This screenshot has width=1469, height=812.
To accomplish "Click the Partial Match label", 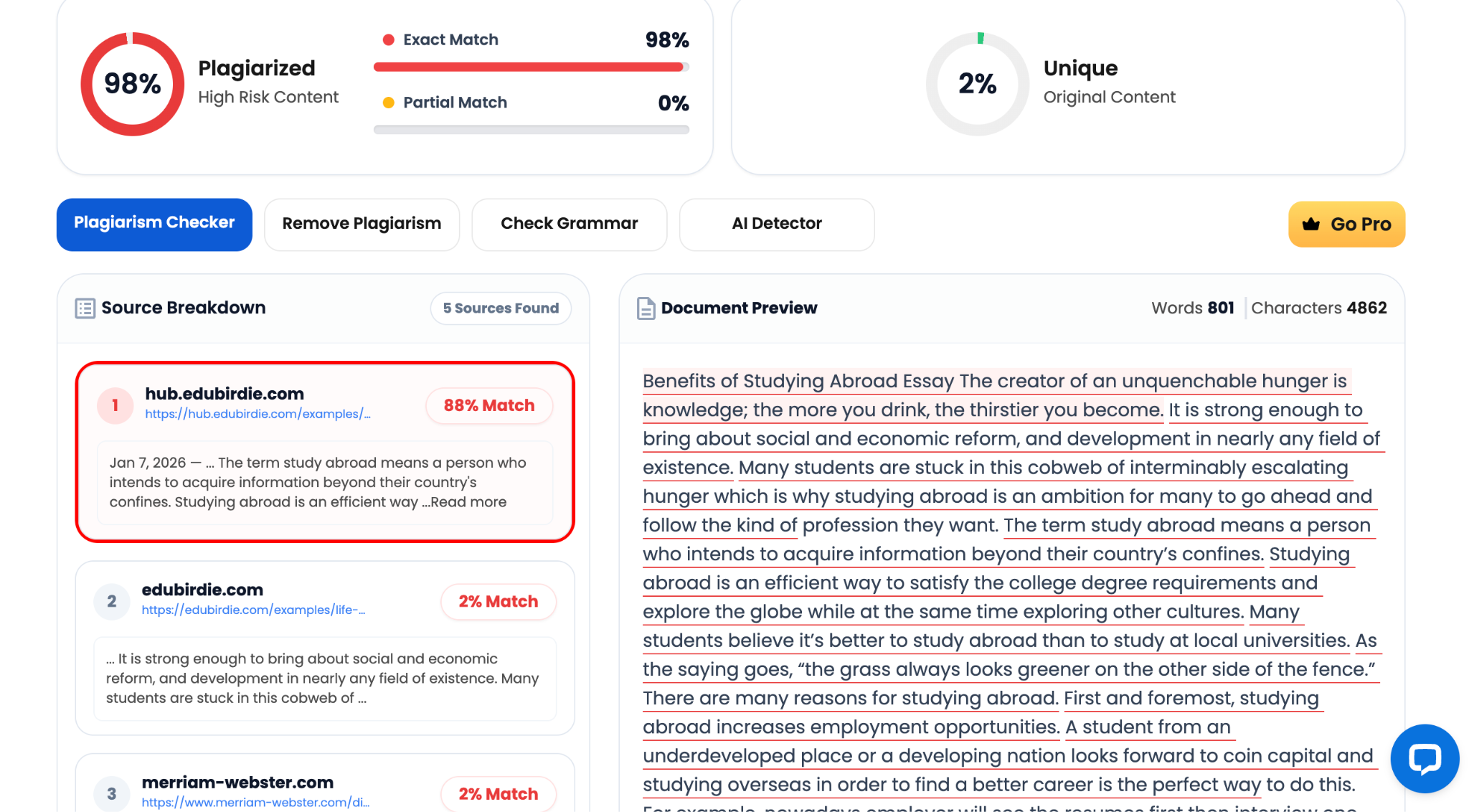I will point(455,103).
